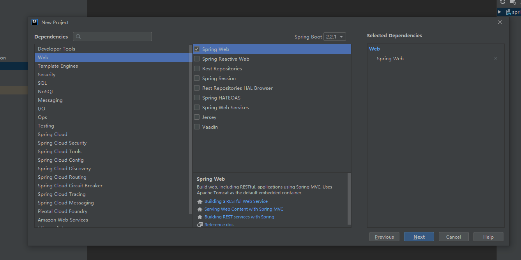Click Spring Web in Selected Dependencies
521x260 pixels.
(390, 59)
